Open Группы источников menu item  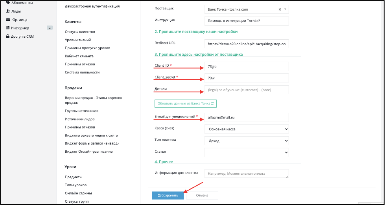(82, 111)
